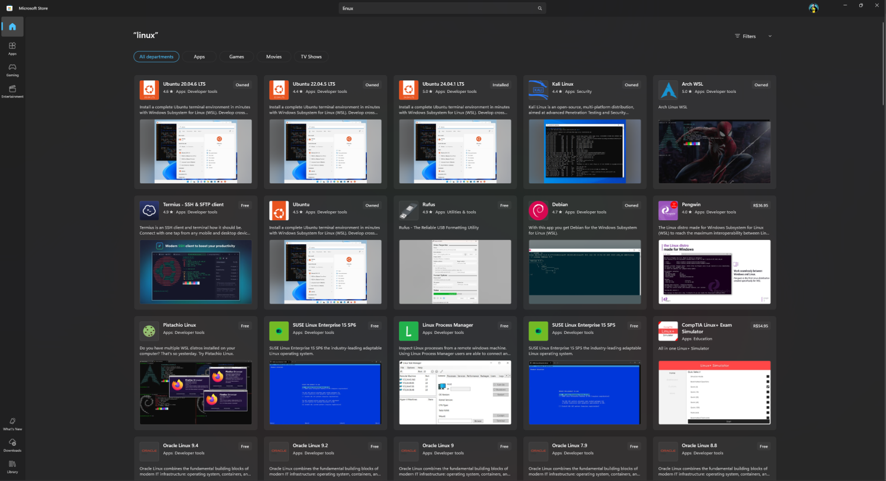Click the Kali Linux app icon
This screenshot has width=886, height=481.
[538, 90]
